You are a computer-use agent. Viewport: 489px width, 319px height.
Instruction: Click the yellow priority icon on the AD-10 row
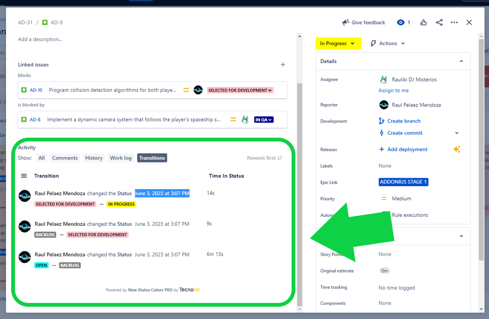coord(185,90)
